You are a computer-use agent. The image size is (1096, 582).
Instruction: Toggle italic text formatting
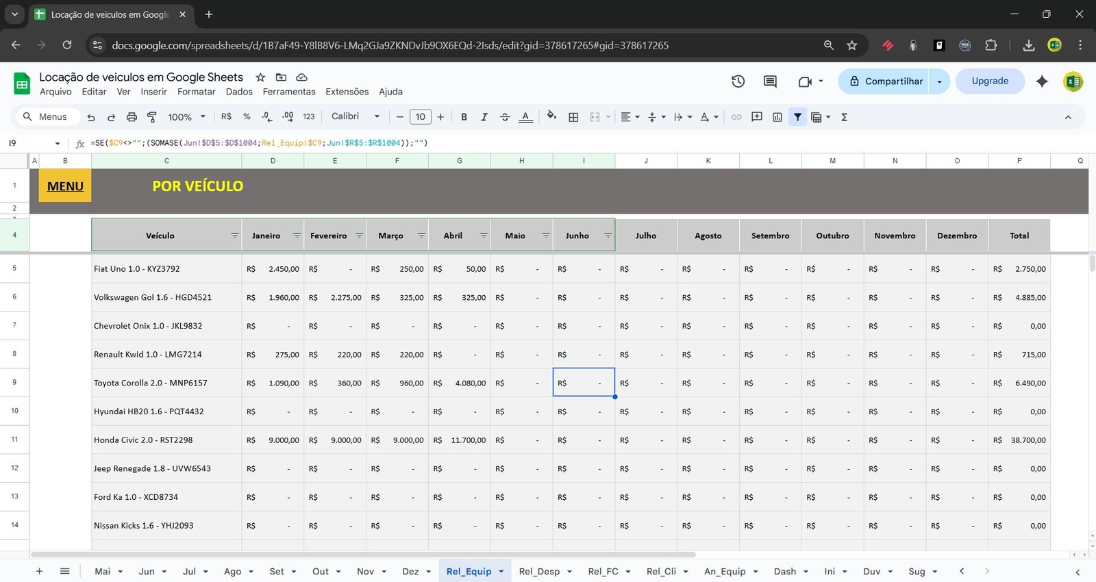coord(484,117)
